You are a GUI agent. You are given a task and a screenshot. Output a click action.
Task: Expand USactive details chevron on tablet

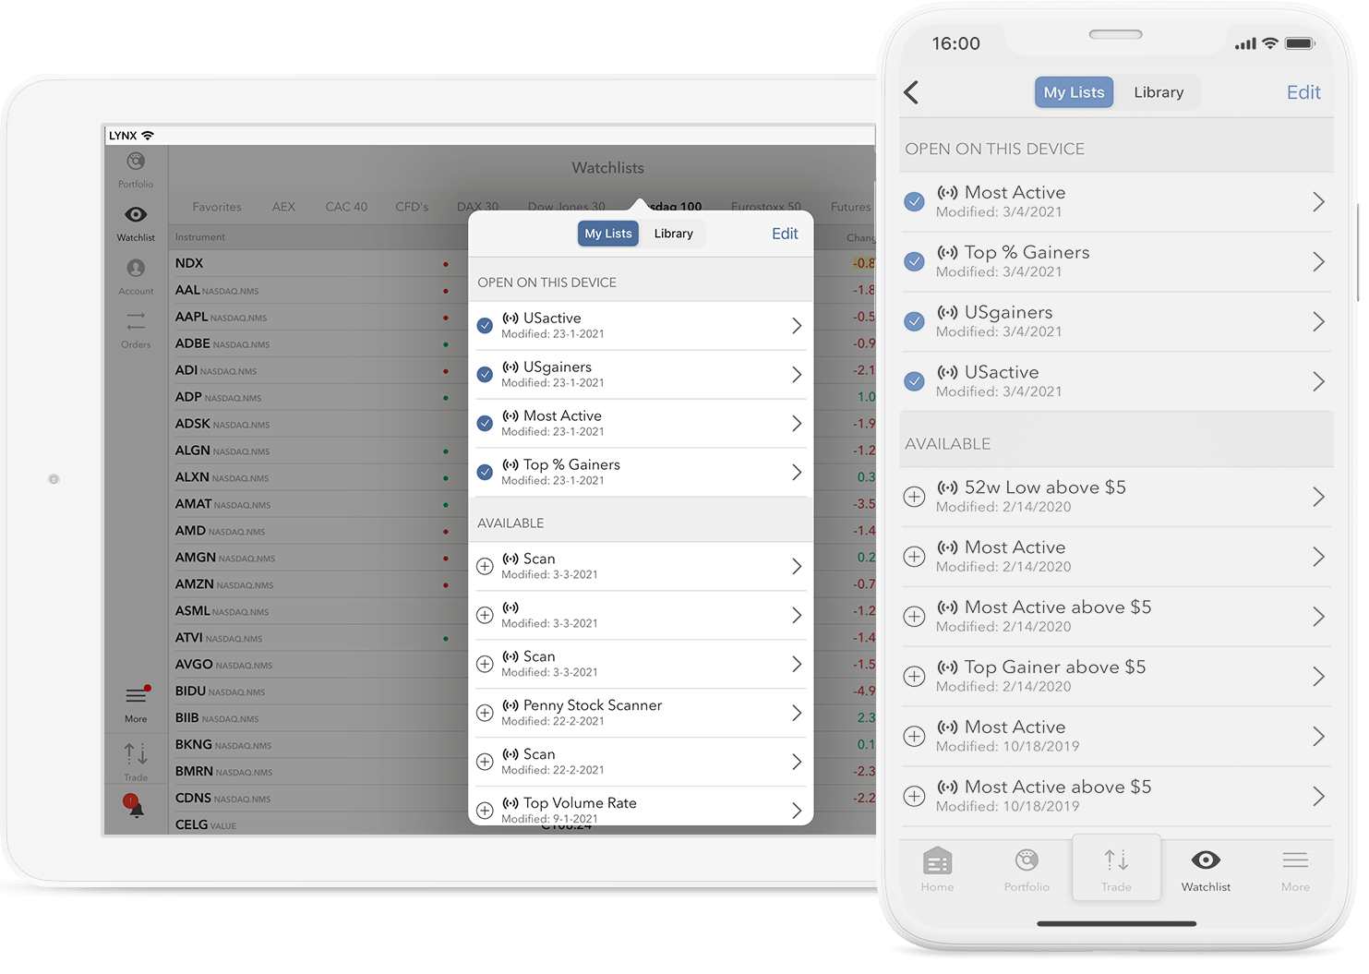point(797,325)
